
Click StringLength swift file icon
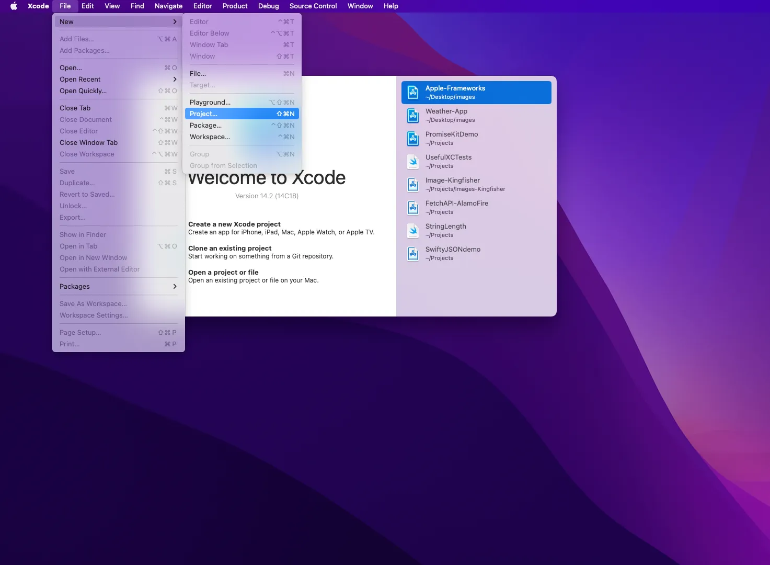tap(413, 231)
